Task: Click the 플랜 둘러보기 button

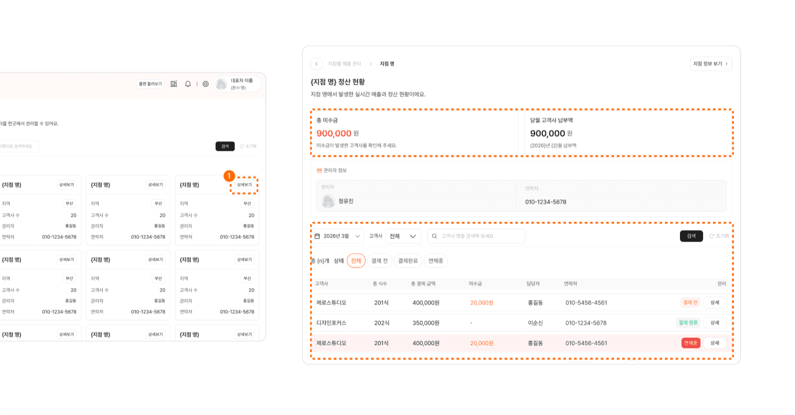Action: (x=151, y=84)
